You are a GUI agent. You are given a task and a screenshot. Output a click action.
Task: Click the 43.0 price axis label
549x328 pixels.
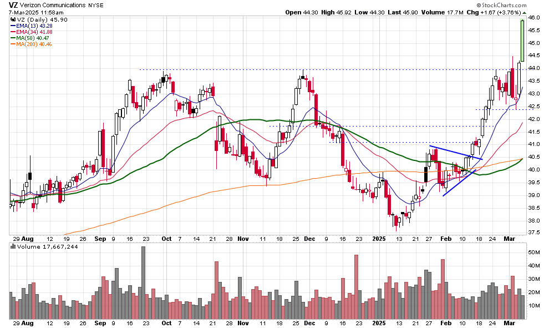pos(534,94)
